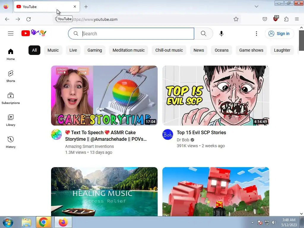Open network tray icon

[x=267, y=222]
